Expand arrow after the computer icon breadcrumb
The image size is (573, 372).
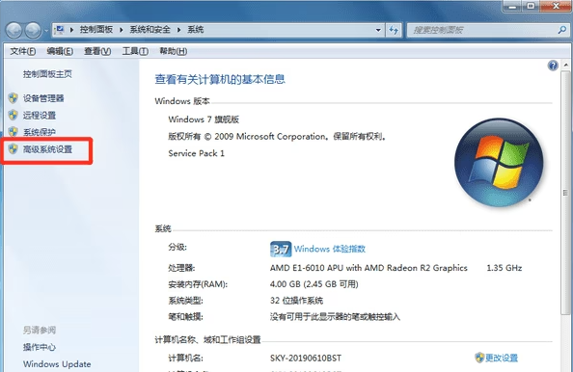pyautogui.click(x=71, y=30)
